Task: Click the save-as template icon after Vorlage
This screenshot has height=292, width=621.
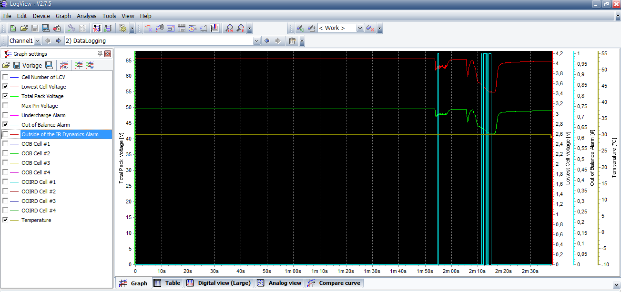Action: pyautogui.click(x=49, y=65)
